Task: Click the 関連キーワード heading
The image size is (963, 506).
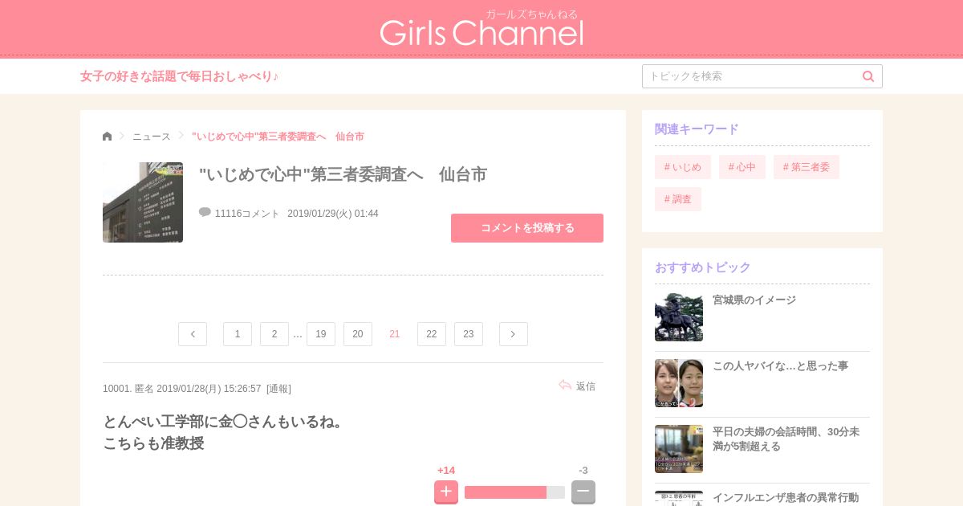Action: (x=697, y=129)
